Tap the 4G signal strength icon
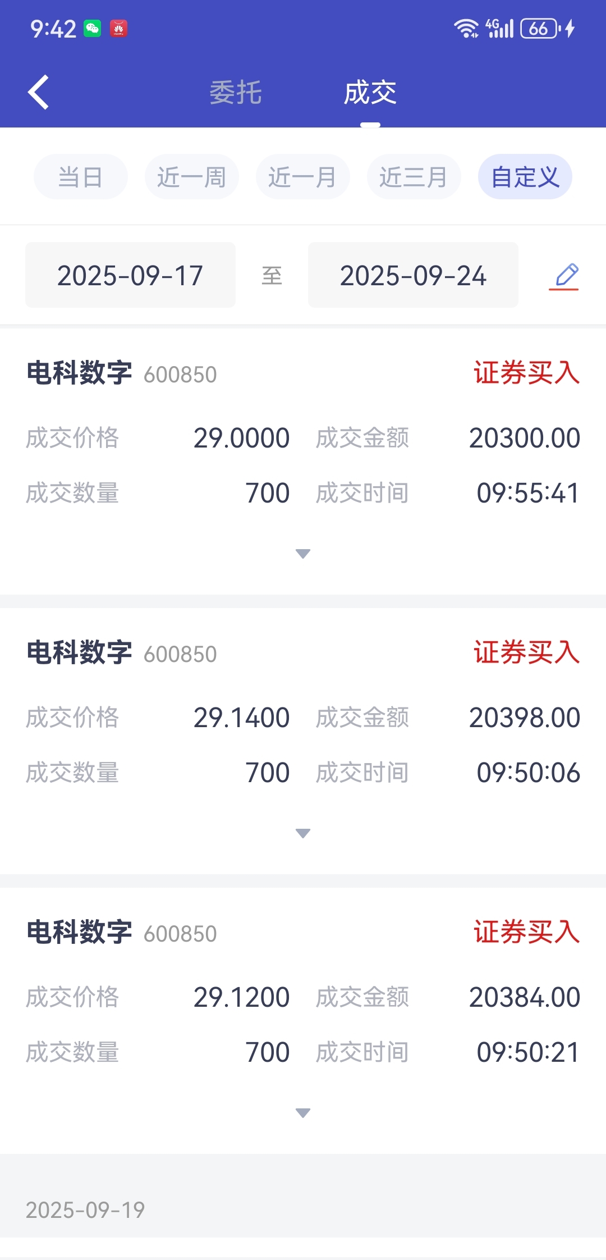Viewport: 606px width, 1260px height. coord(499,28)
